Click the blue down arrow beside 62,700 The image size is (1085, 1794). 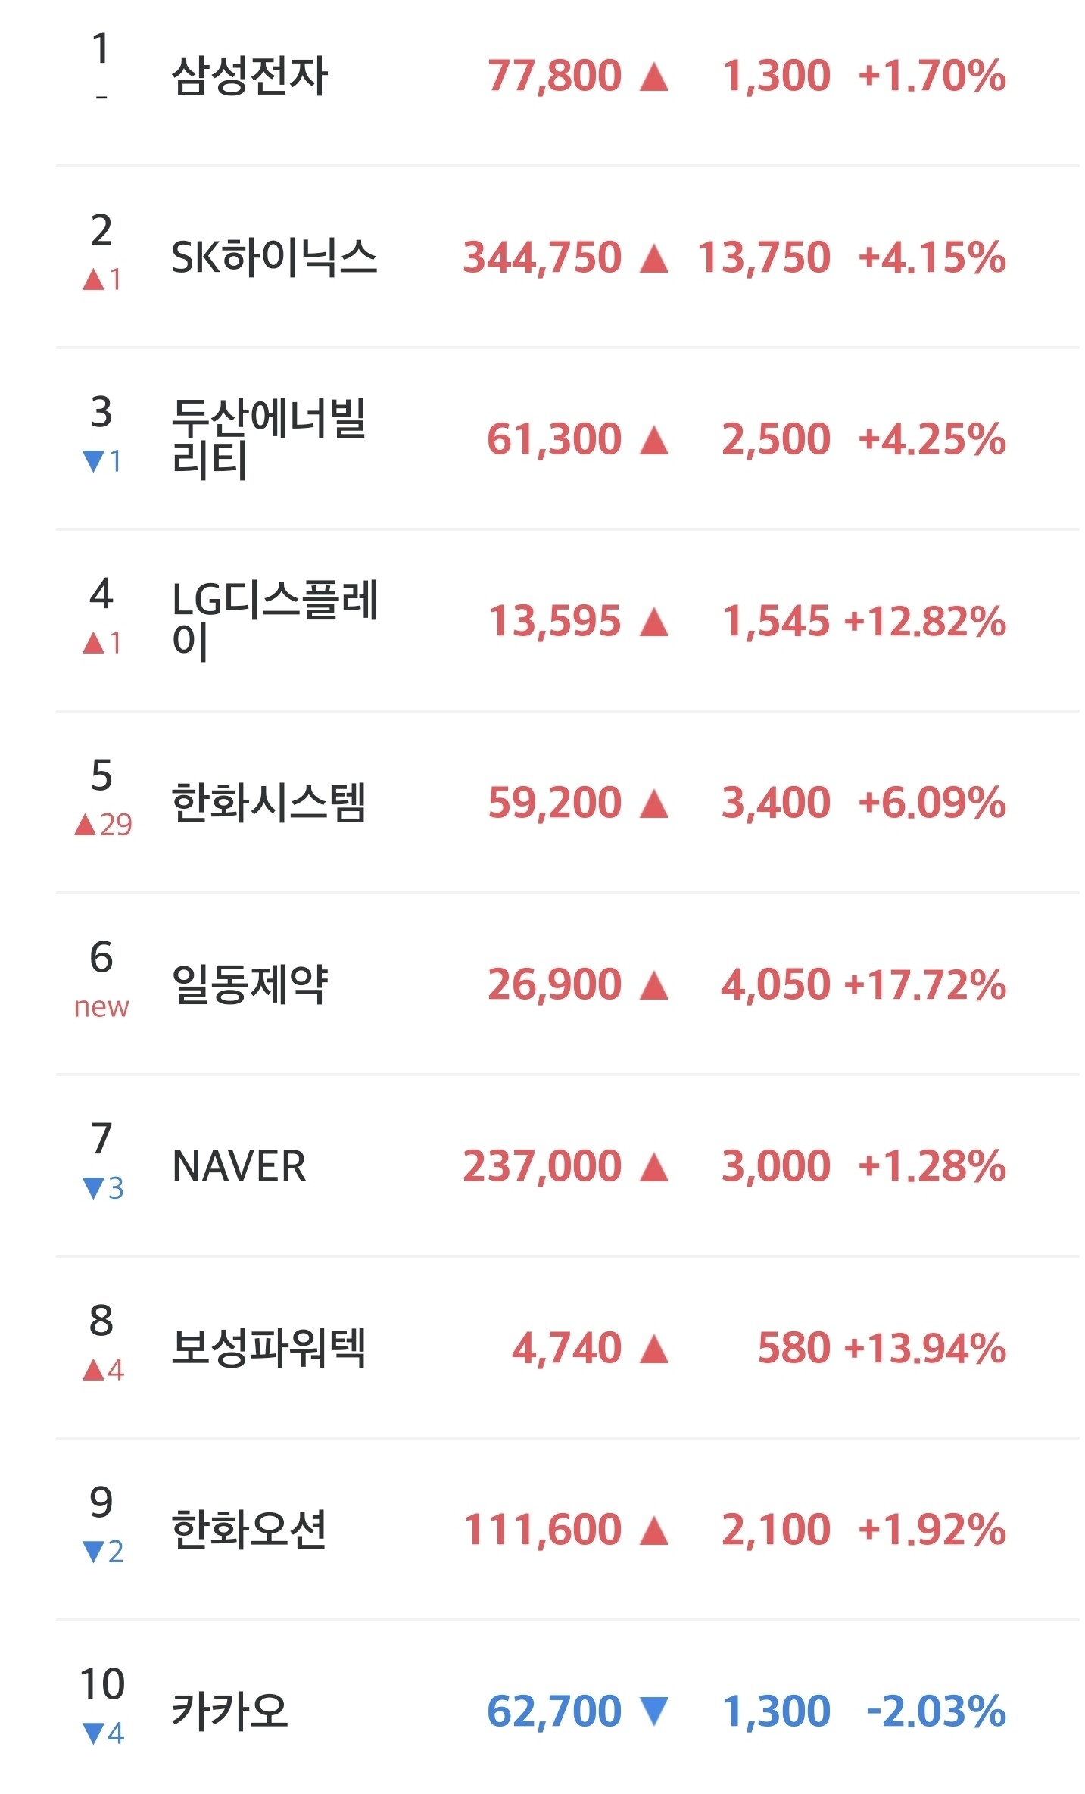653,1711
